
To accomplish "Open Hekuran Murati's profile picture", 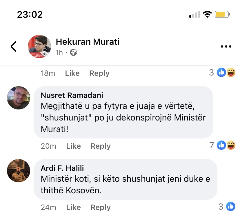I will 39,46.
